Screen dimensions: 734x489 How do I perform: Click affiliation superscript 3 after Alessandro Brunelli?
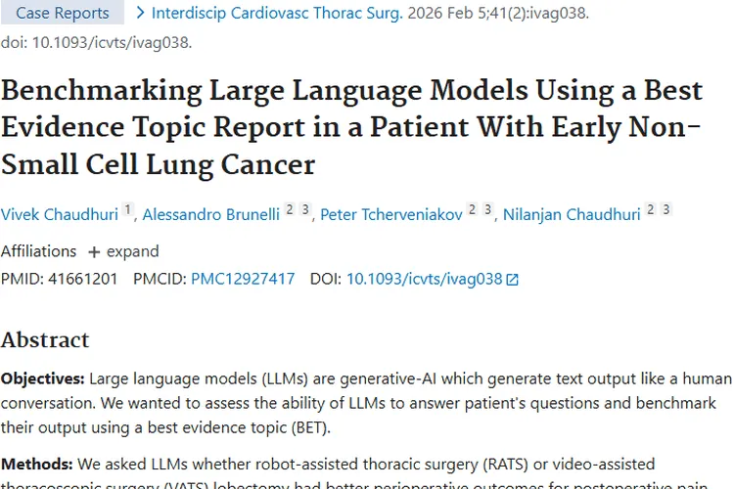[x=305, y=210]
